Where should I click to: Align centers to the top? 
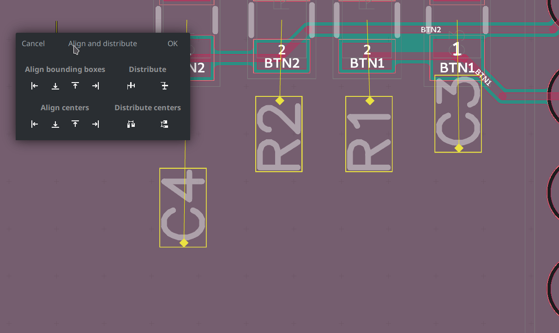pos(75,124)
